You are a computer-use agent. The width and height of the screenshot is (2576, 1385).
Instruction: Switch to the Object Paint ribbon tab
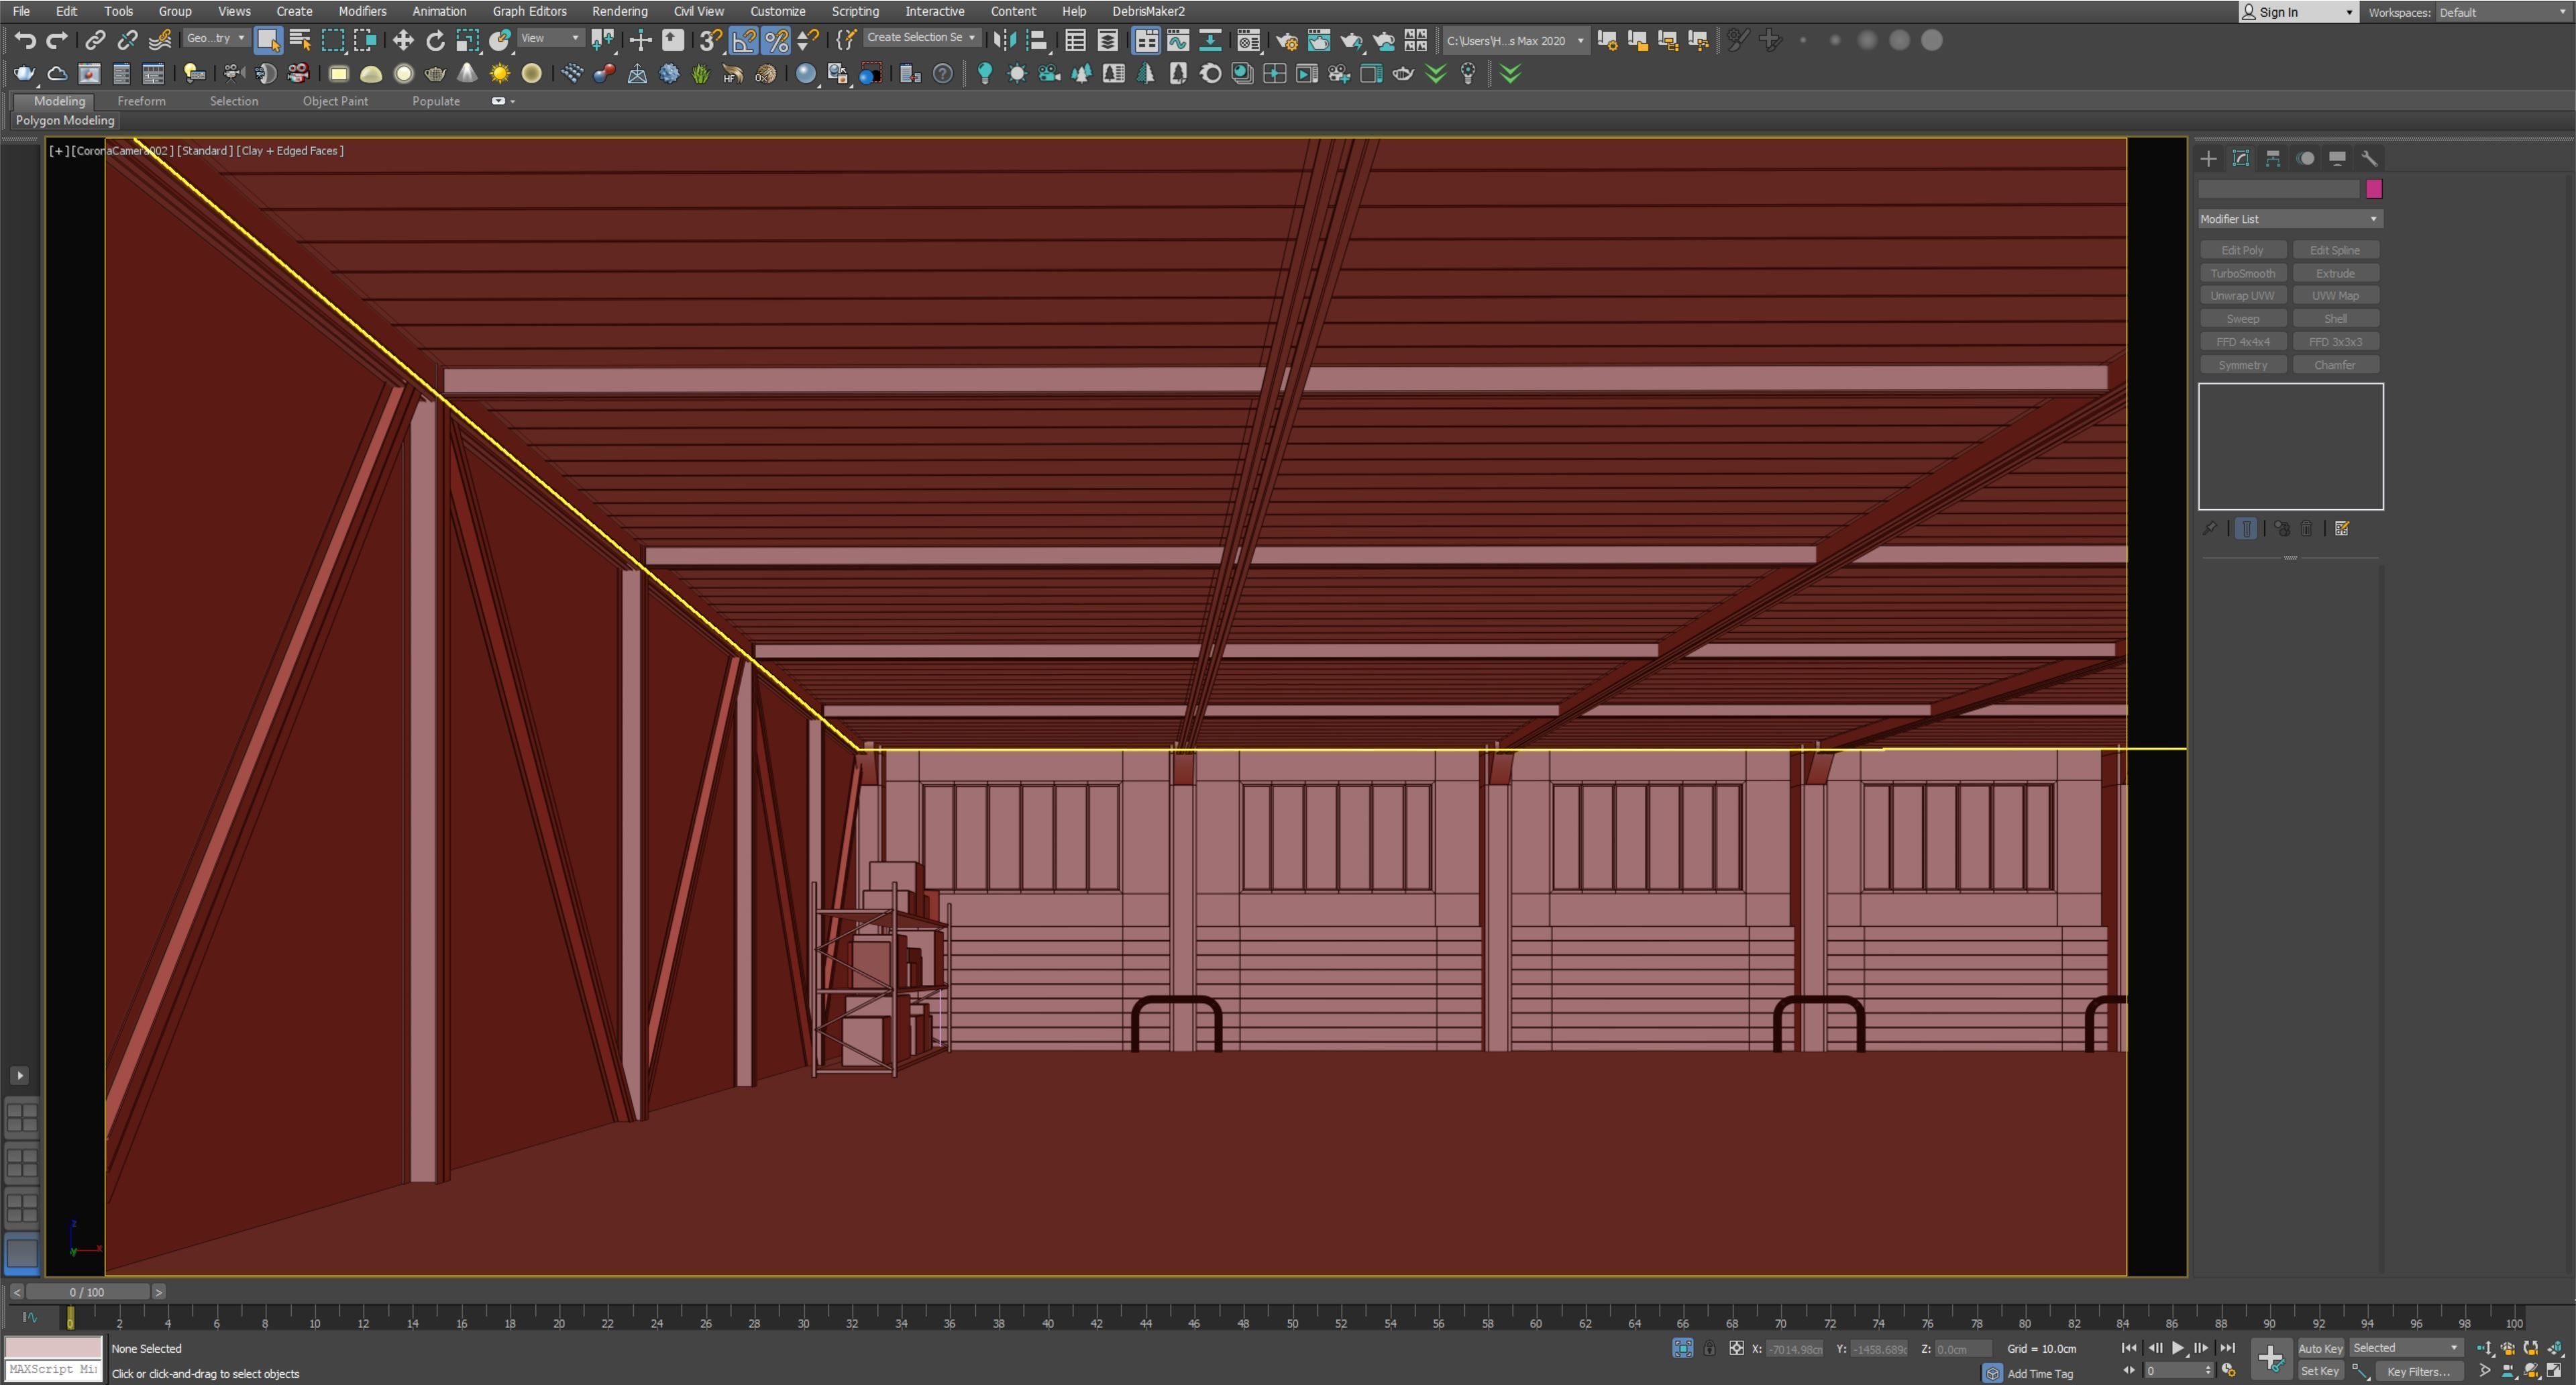335,101
